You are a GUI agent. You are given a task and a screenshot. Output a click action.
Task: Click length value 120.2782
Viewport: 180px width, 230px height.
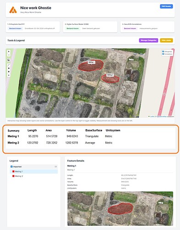[x=33, y=143]
